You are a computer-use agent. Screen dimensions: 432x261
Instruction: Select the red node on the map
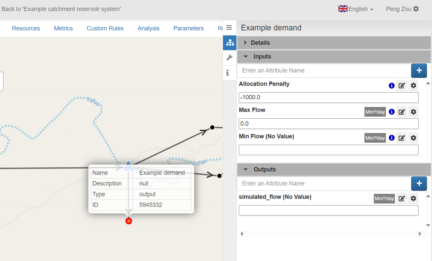[129, 221]
